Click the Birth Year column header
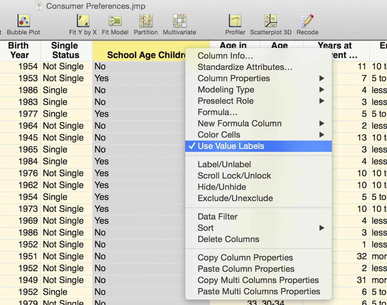This screenshot has width=387, height=305. pos(19,50)
